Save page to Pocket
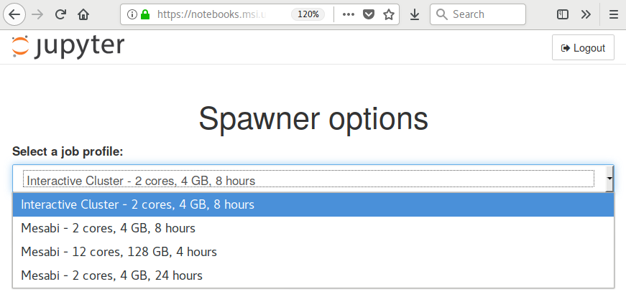The image size is (626, 302). pyautogui.click(x=369, y=14)
